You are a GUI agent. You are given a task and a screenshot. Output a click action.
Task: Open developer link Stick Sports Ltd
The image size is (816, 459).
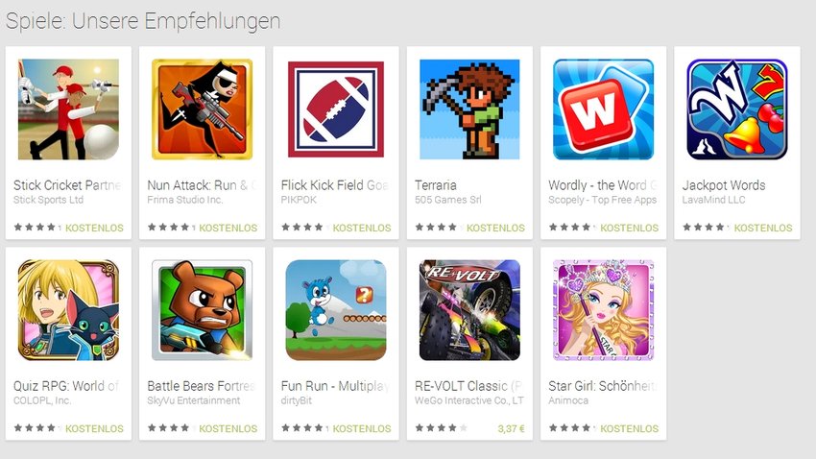(x=48, y=200)
